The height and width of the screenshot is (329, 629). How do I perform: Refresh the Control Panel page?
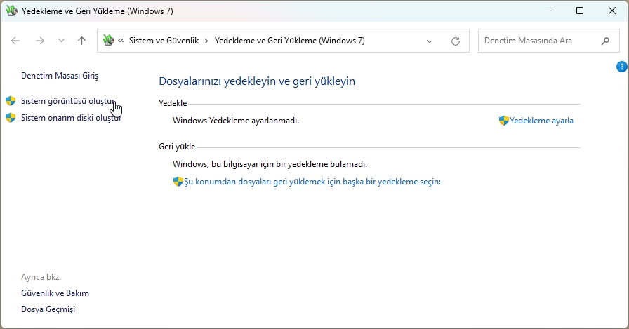(456, 41)
